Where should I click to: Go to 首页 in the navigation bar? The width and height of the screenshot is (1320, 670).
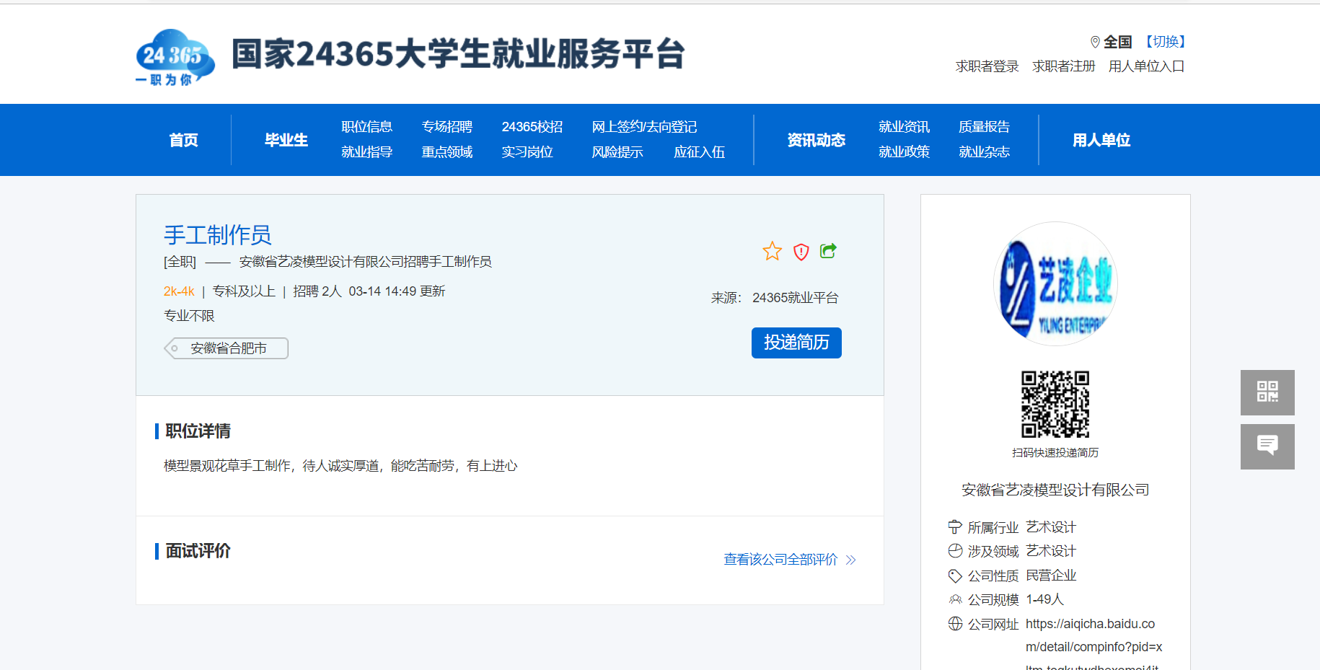click(183, 140)
